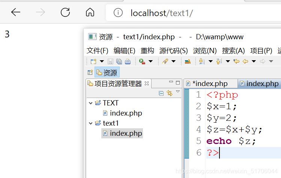Viewport: 281px width, 178px height.
Task: Open the 浏览(N) menu
Action: click(x=205, y=51)
